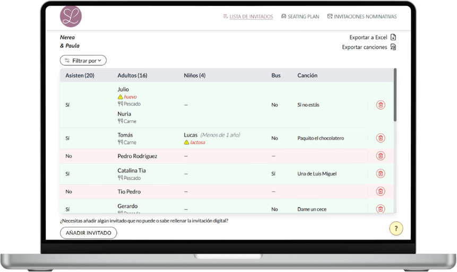This screenshot has width=457, height=272.
Task: Click the song Paquito el chocolatero
Action: [321, 138]
